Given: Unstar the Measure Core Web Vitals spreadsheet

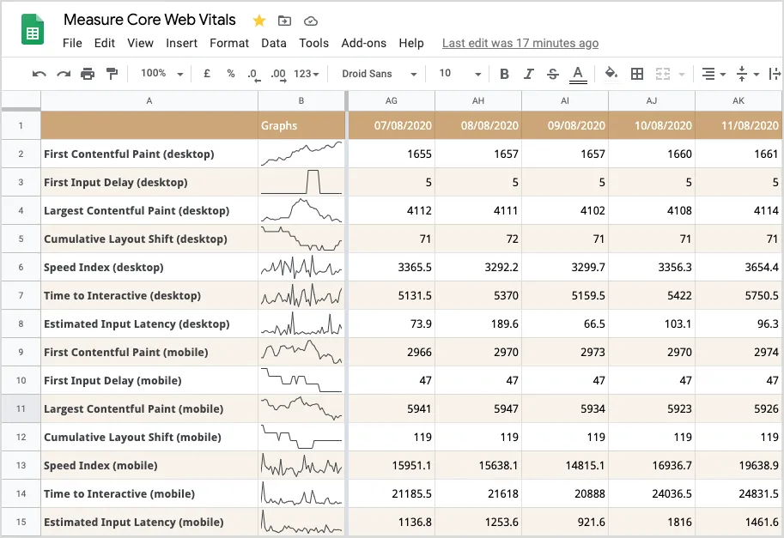Looking at the screenshot, I should tap(258, 19).
